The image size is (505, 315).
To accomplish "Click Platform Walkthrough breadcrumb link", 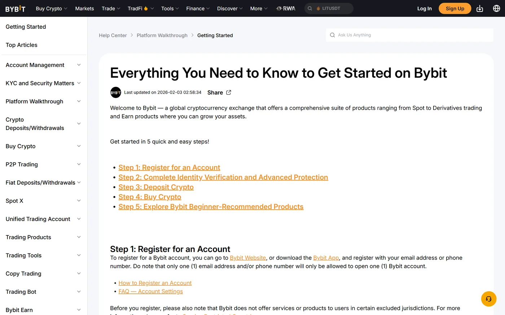I will [x=162, y=35].
